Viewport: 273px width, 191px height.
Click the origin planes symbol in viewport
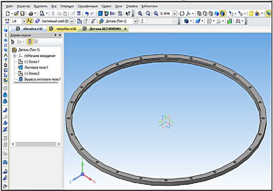166,121
